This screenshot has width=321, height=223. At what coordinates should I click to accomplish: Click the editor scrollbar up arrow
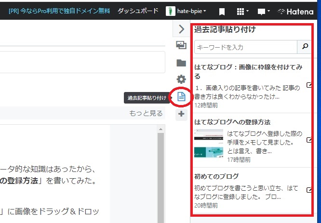(160, 129)
